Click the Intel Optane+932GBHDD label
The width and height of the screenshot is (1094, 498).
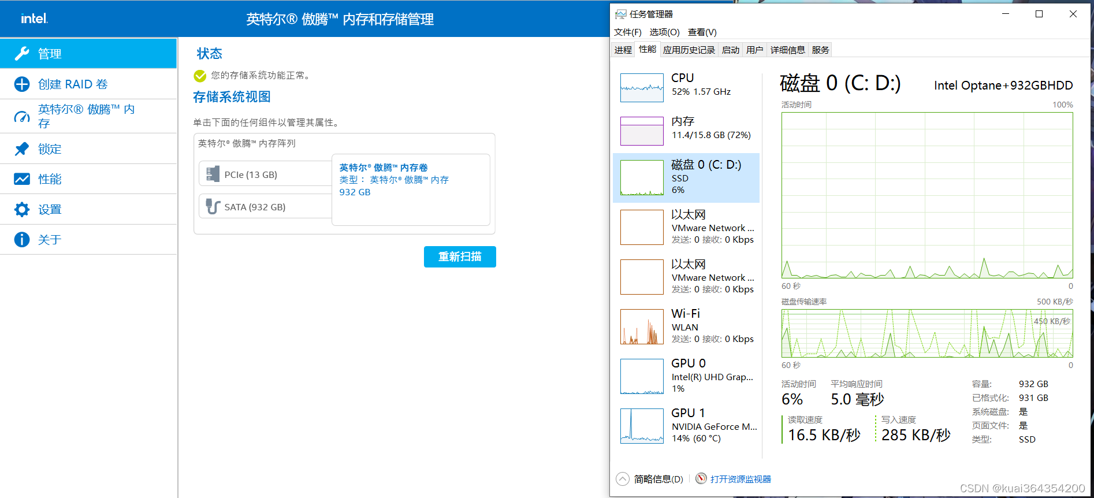pos(1003,86)
